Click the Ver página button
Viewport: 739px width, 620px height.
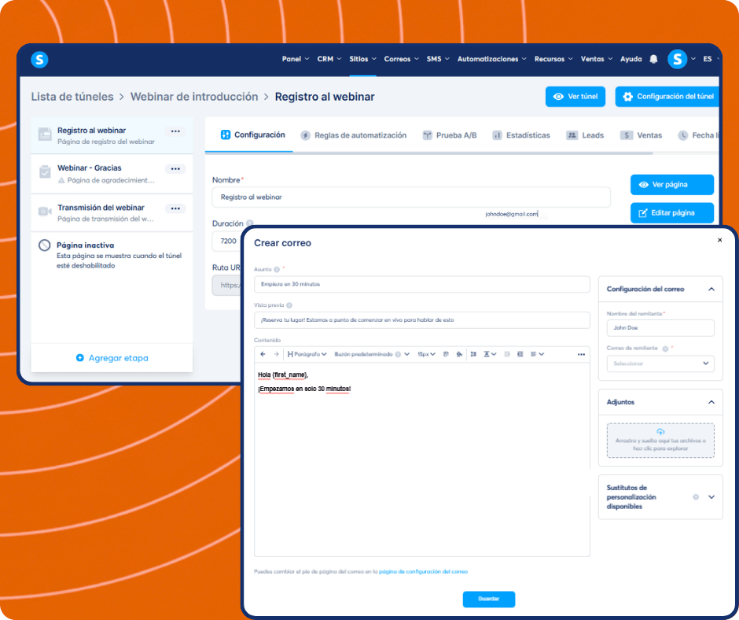672,184
